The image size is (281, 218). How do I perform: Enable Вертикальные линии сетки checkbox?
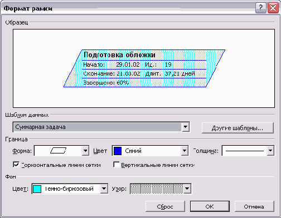point(117,165)
